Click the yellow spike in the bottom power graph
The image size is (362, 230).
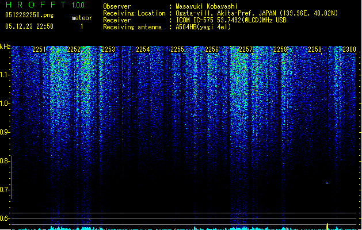327,227
